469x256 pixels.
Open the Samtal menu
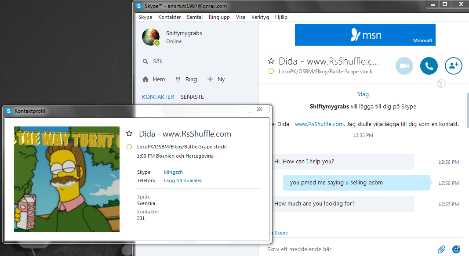click(x=195, y=17)
